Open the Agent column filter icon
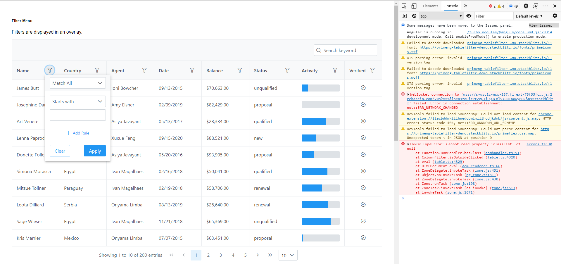 tap(144, 70)
